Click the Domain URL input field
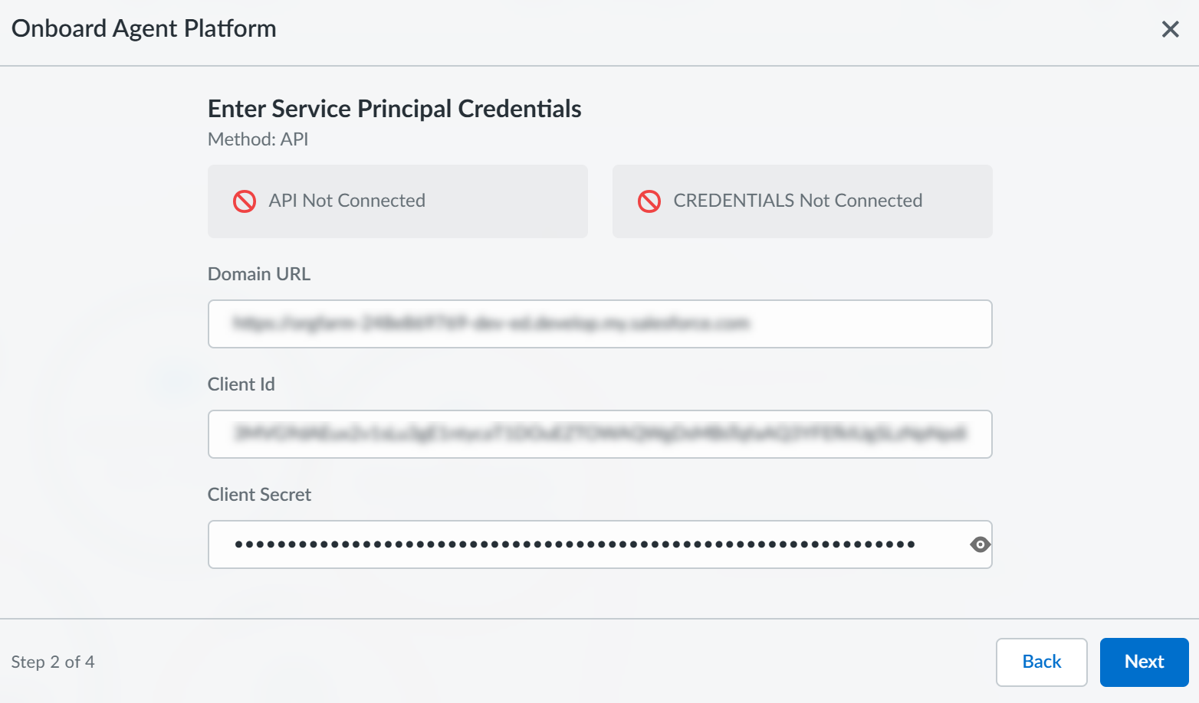Screen dimensions: 1199x703 pyautogui.click(x=599, y=324)
